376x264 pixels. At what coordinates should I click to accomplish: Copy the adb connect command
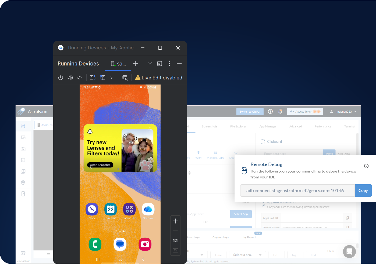tap(363, 190)
